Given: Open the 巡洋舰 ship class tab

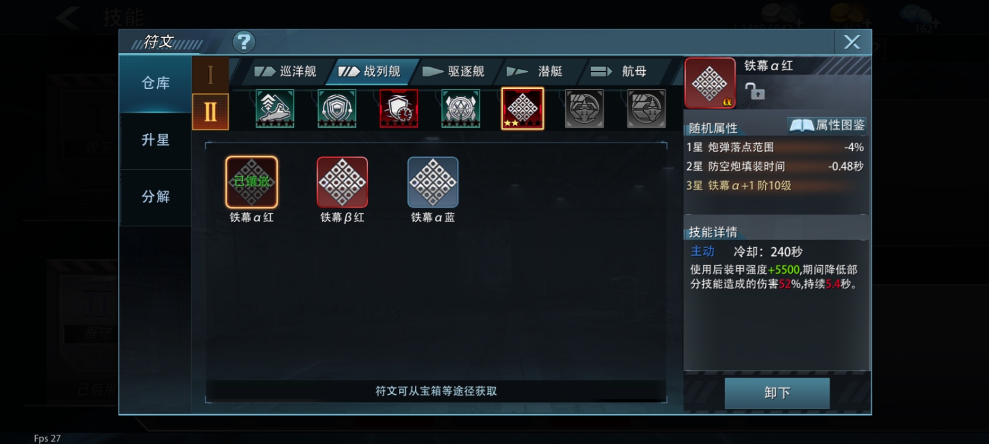Looking at the screenshot, I should tap(285, 72).
